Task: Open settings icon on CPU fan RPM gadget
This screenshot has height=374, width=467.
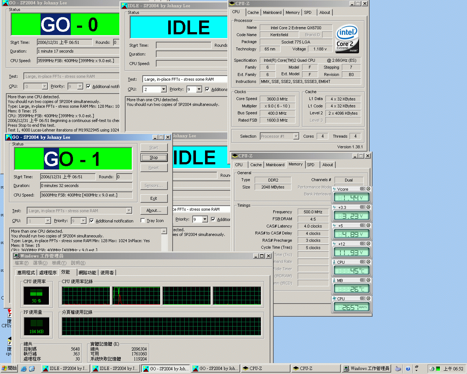Action: click(363, 298)
